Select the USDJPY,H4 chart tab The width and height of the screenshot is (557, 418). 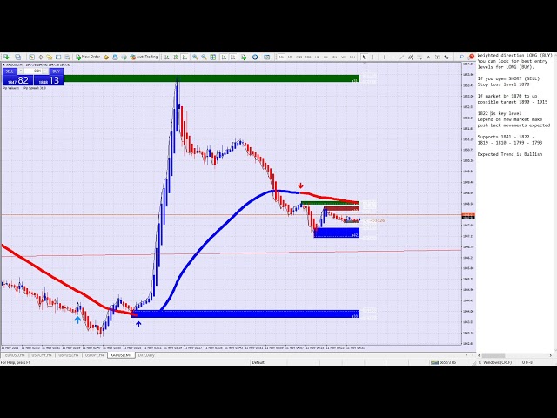(94, 355)
